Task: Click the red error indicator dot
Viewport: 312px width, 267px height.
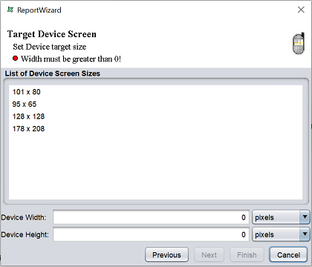Action: tap(16, 59)
